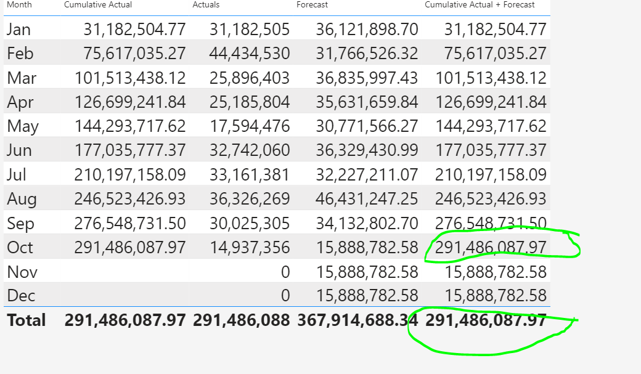Select the Mar month row label
Screen dimensions: 641x374
[22, 78]
